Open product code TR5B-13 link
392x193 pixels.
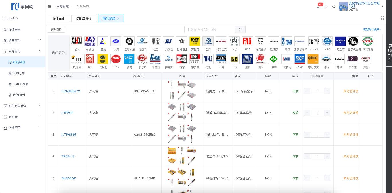(68, 156)
